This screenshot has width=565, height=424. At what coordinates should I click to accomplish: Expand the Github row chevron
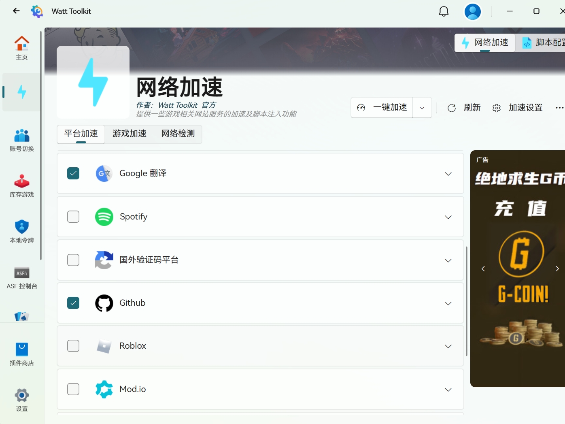point(448,303)
